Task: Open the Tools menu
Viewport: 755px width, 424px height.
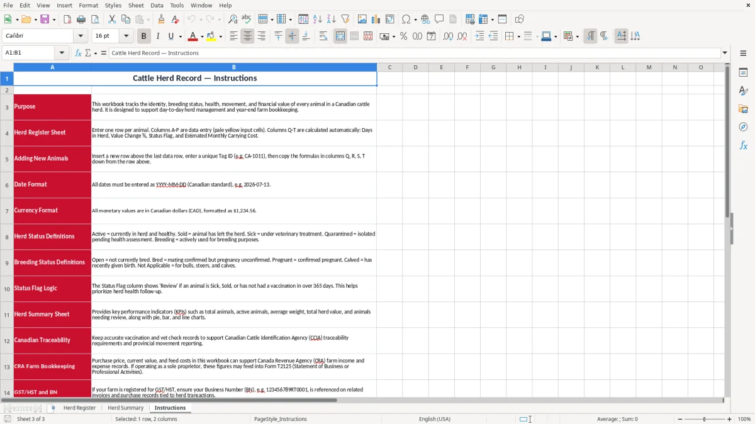Action: click(x=177, y=5)
